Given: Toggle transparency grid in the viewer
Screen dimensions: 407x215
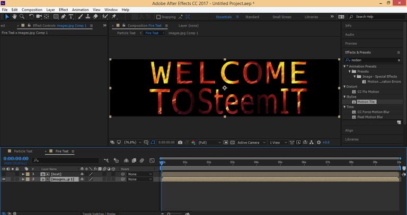Looking at the screenshot, I should tap(232, 142).
